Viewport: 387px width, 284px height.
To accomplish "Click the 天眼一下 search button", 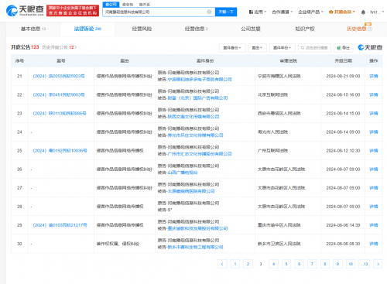I will click(x=226, y=12).
